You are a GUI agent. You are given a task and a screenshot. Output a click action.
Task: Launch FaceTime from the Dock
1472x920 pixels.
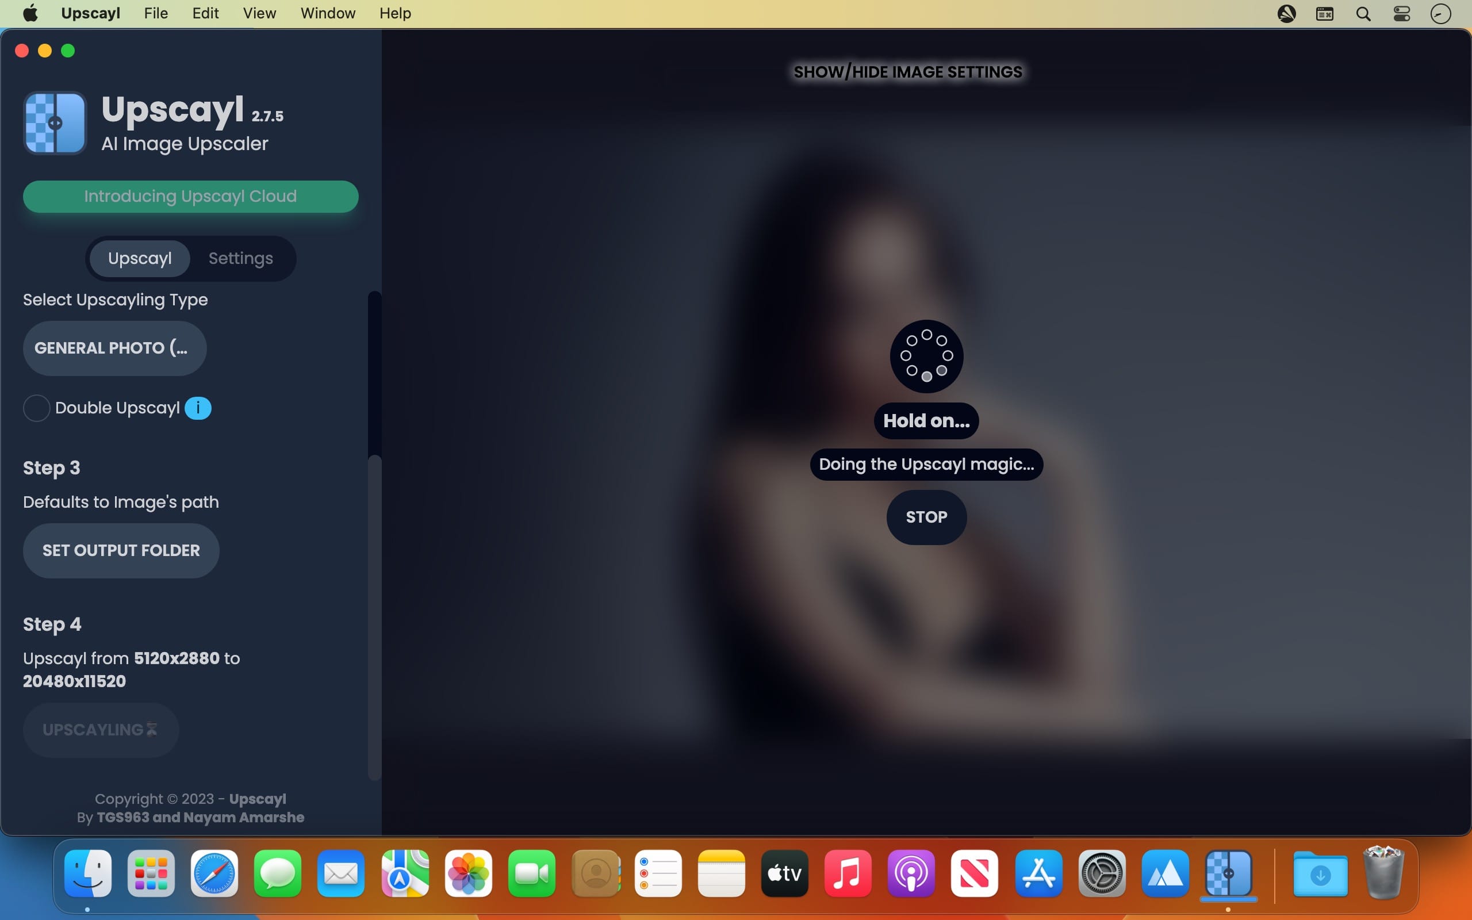pyautogui.click(x=532, y=874)
